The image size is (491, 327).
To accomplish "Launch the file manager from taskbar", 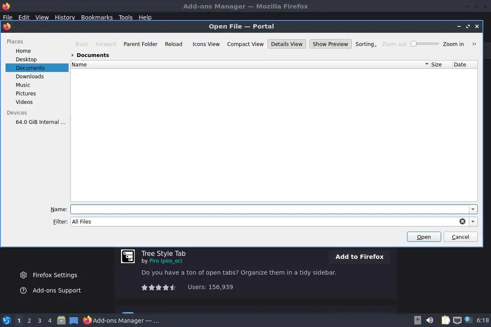I will click(61, 321).
